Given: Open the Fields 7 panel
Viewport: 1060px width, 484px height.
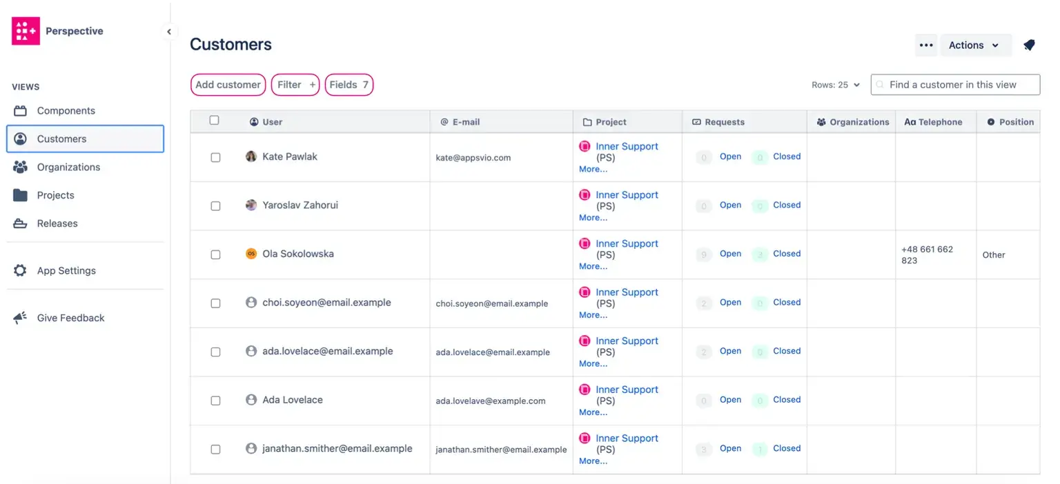Looking at the screenshot, I should click(x=349, y=84).
